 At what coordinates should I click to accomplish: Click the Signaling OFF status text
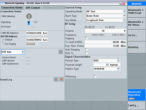coord(36,22)
